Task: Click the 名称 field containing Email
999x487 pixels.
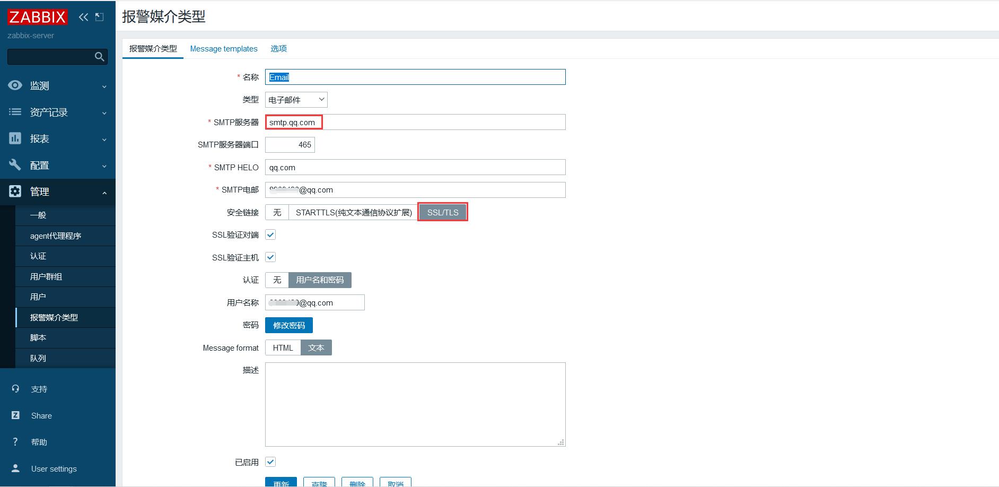Action: point(415,77)
